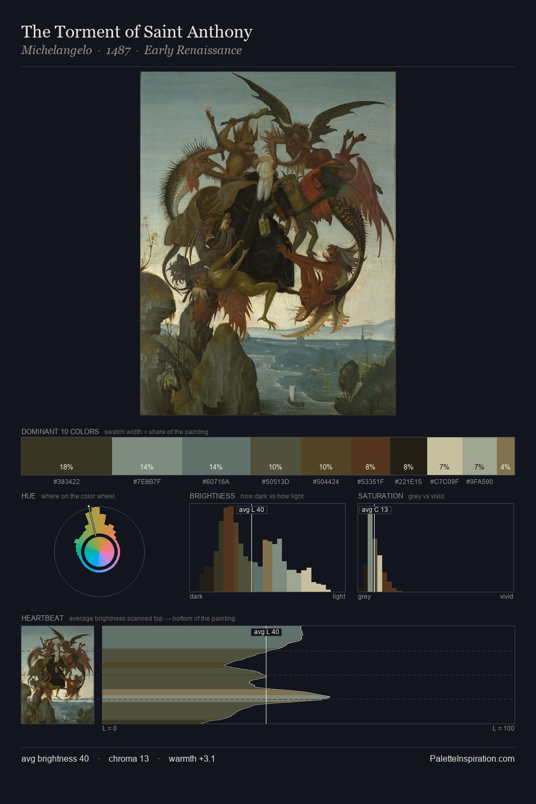Click the 18% dark olive color swatch
The image size is (536, 804).
[x=66, y=456]
